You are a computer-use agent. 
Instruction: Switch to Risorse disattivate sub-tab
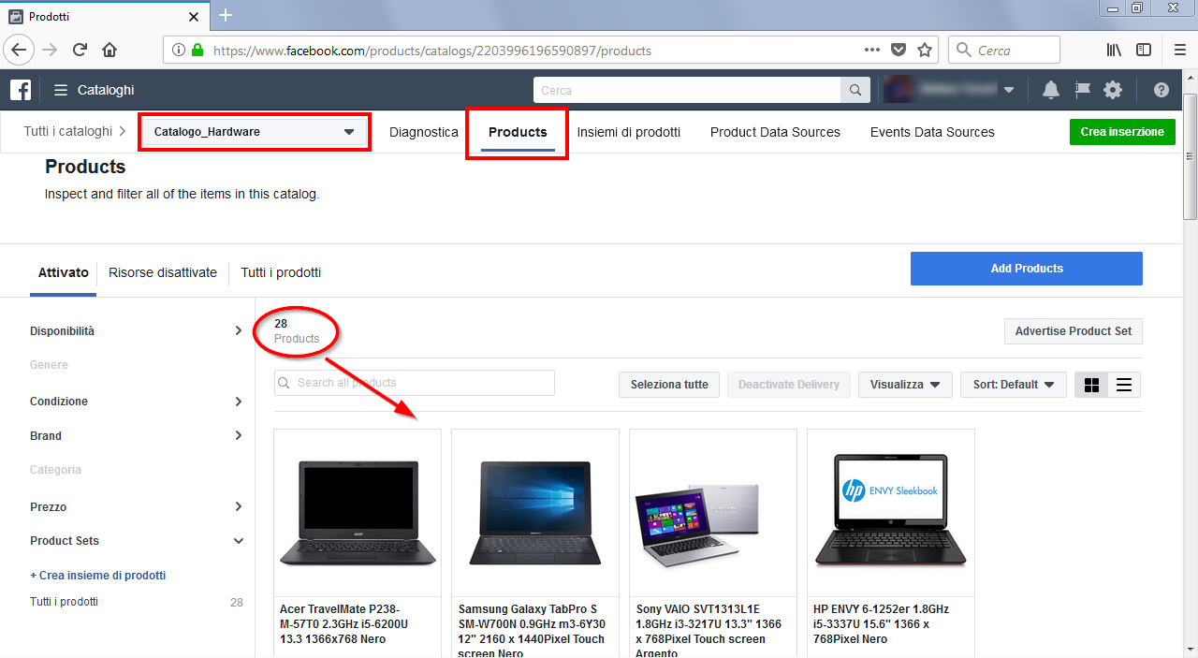pyautogui.click(x=163, y=272)
